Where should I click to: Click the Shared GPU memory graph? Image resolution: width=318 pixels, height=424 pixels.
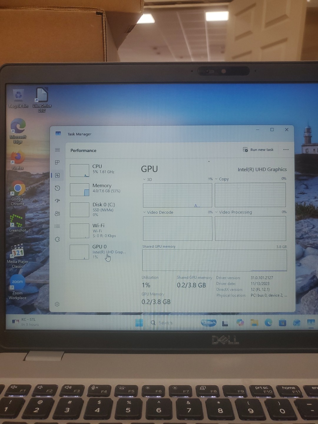(x=214, y=260)
